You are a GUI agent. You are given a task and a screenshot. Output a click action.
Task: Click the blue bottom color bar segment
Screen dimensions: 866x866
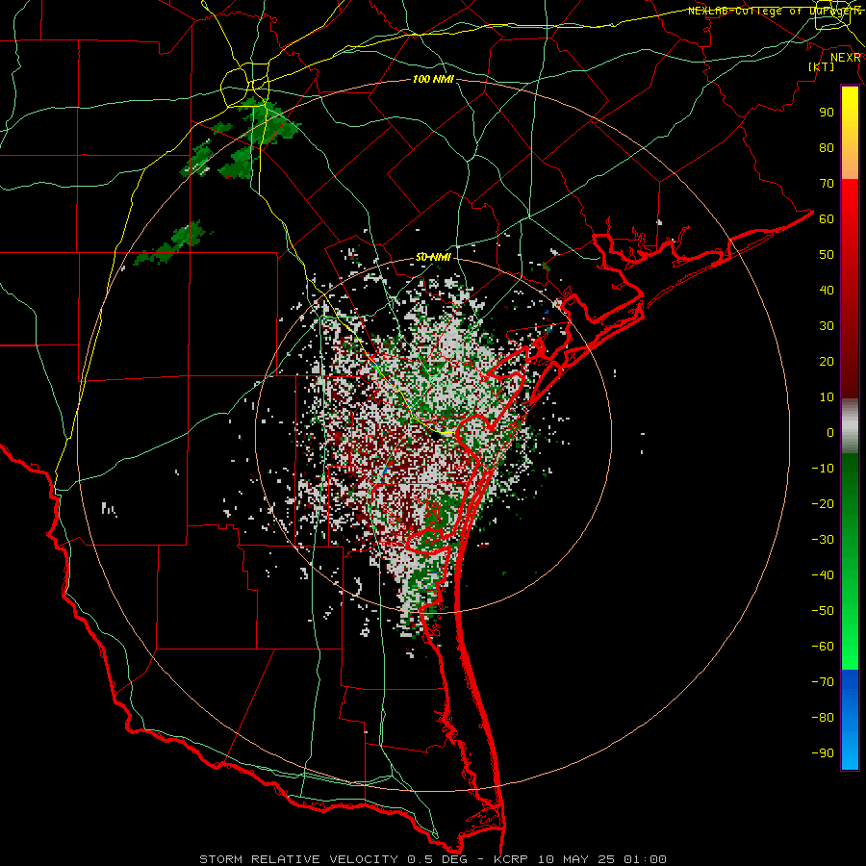(x=850, y=720)
